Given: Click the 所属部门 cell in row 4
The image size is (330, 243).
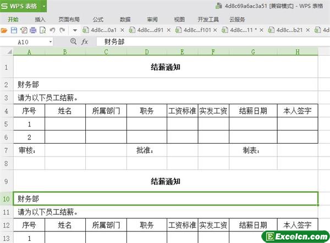Looking at the screenshot, I should tap(106, 111).
